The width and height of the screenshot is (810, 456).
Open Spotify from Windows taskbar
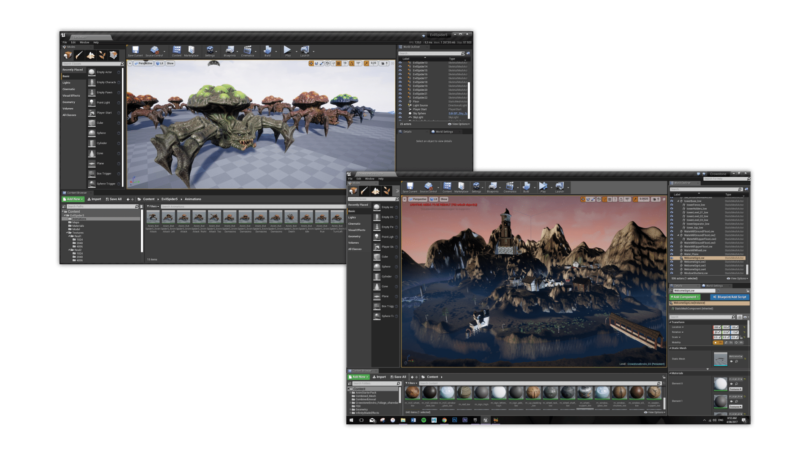click(424, 420)
